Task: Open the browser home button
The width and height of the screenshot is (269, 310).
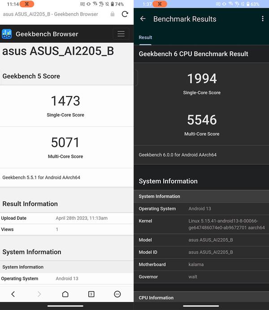Action: (65, 294)
